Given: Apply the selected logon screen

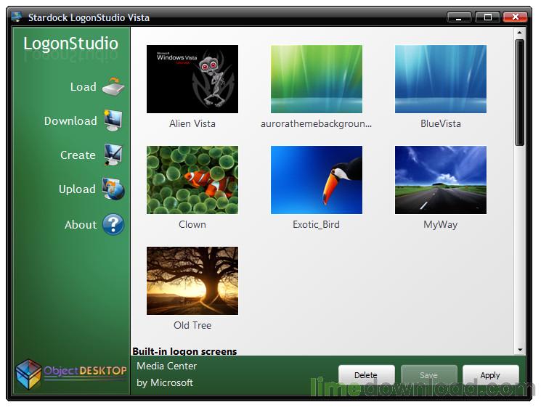Looking at the screenshot, I should [491, 375].
